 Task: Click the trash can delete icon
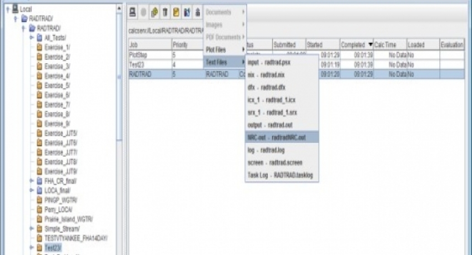pyautogui.click(x=165, y=12)
